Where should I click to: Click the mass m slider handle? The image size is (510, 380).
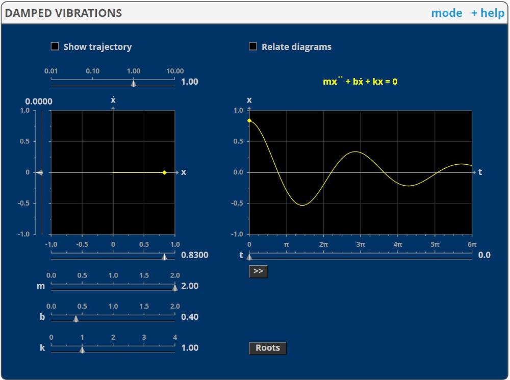point(175,288)
